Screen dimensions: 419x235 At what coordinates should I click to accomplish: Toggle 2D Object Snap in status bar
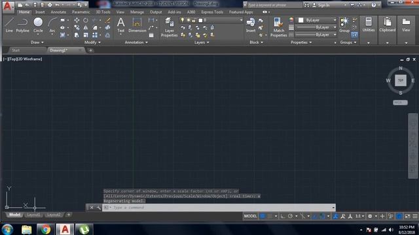(323, 216)
